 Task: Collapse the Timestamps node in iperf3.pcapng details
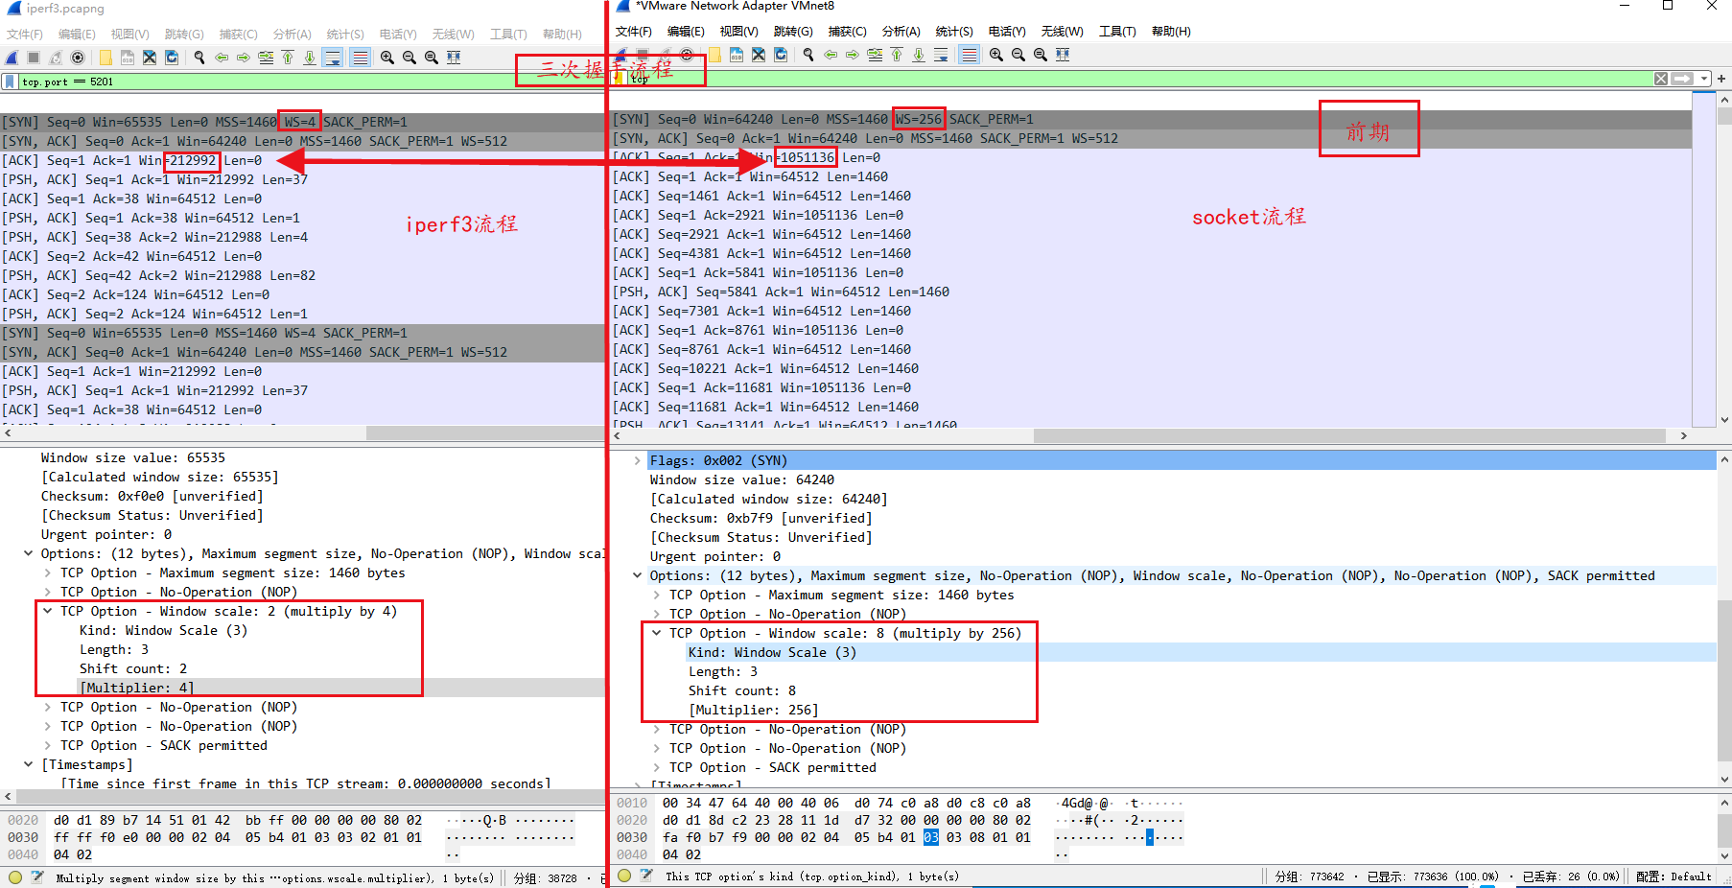point(28,764)
